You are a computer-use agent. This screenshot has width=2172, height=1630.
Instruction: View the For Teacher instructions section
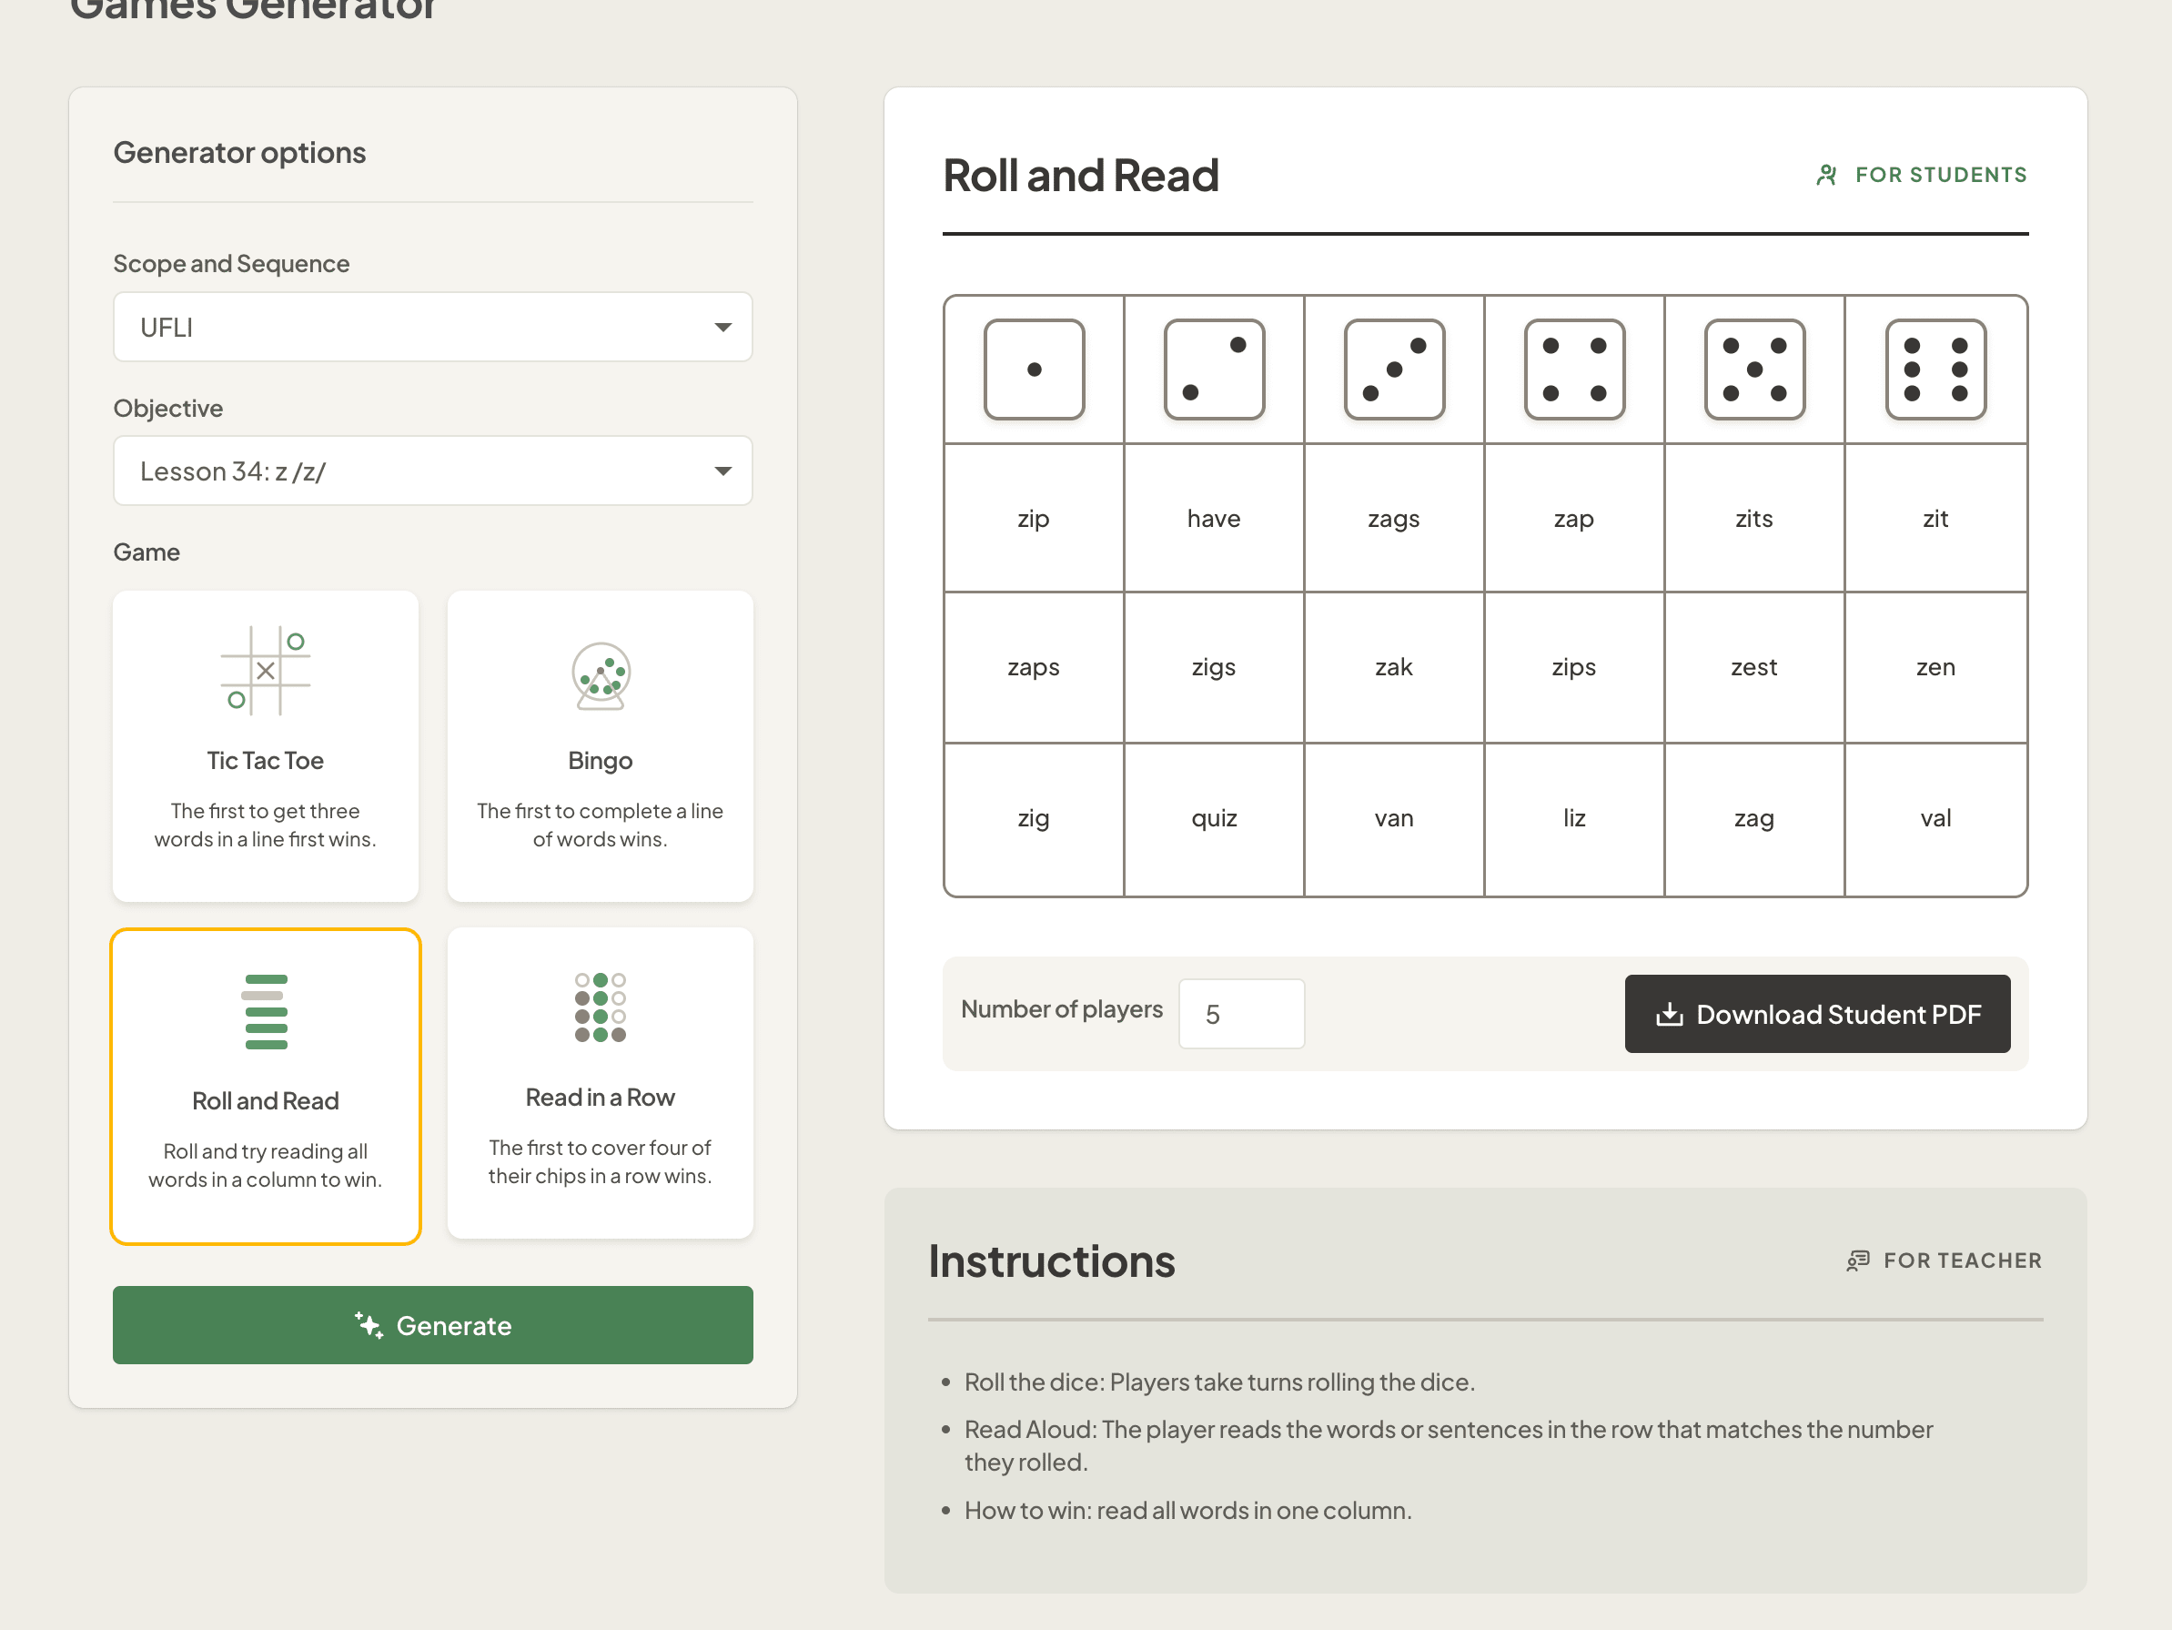point(1943,1260)
